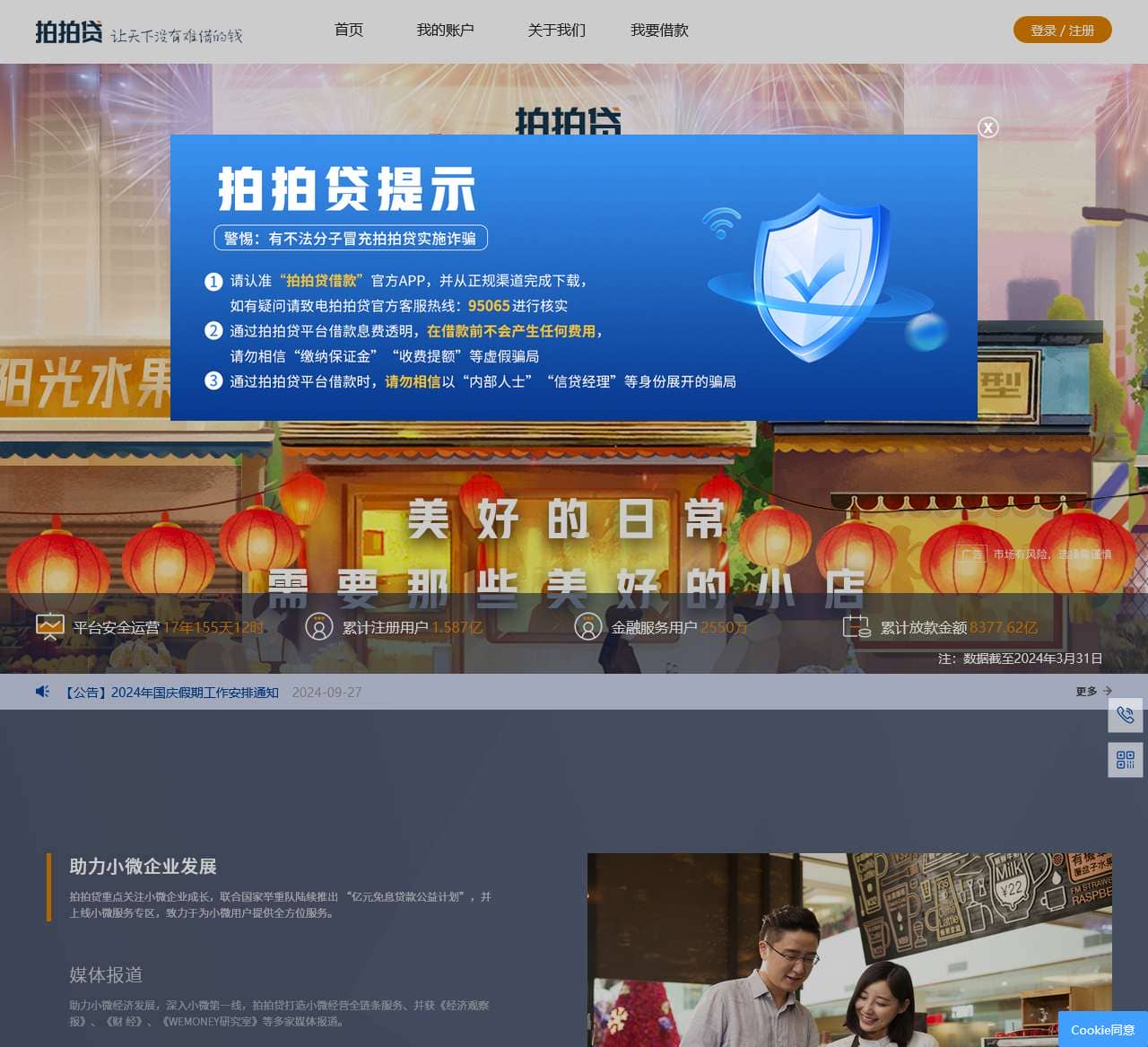Screen dimensions: 1148x1047
Task: Select 我要借款 in the top menu
Action: click(659, 30)
